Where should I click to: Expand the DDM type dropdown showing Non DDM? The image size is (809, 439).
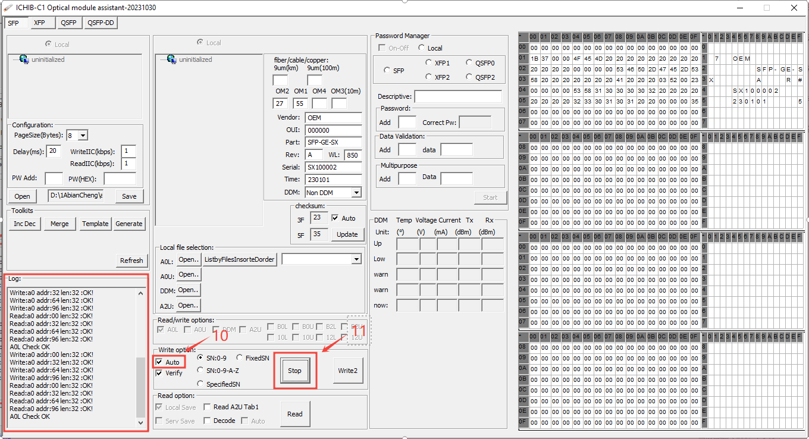pos(356,193)
